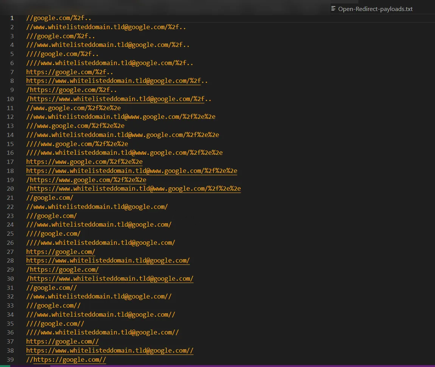The width and height of the screenshot is (435, 367).
Task: Click line 6 whitelisteddomain payload text
Action: click(110, 63)
